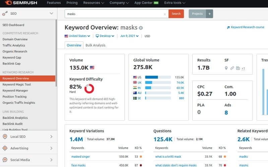Click the news SERP feature icon
This screenshot has width=268, height=167.
(x=238, y=68)
